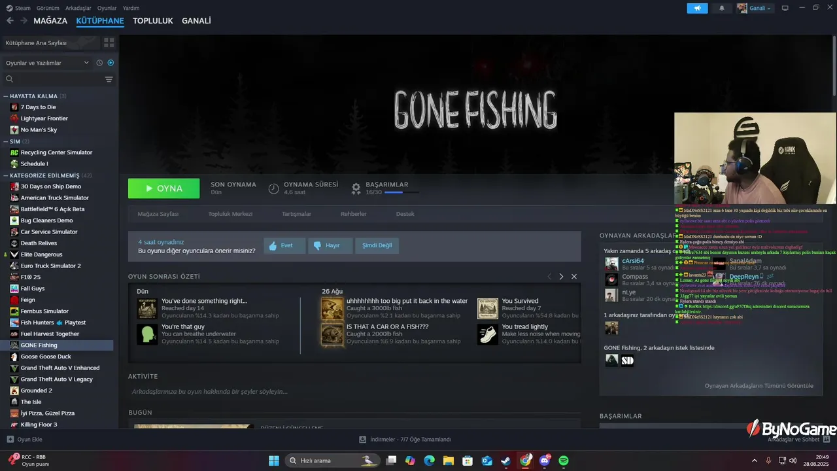Go to TOPLULUK tab
837x471 pixels.
[152, 21]
